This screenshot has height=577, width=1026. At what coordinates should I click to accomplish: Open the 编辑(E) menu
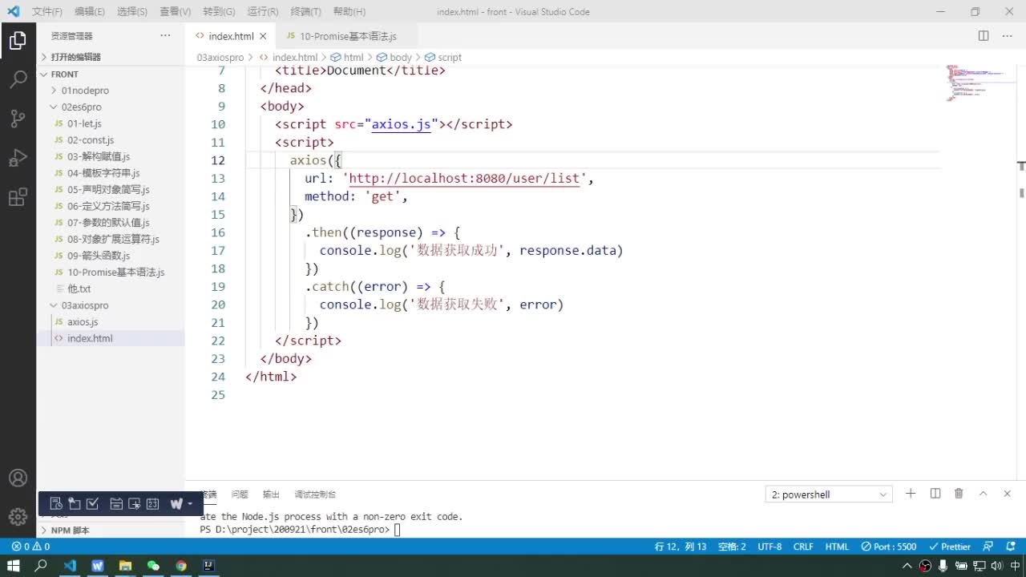coord(90,12)
